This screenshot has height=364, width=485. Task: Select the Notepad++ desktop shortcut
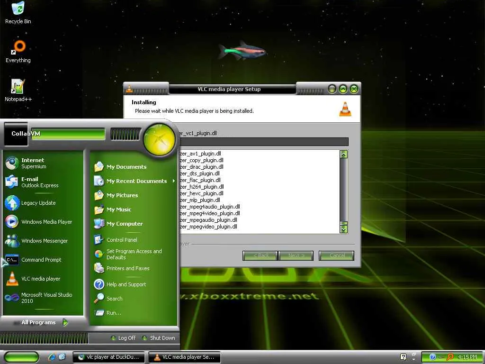[18, 91]
